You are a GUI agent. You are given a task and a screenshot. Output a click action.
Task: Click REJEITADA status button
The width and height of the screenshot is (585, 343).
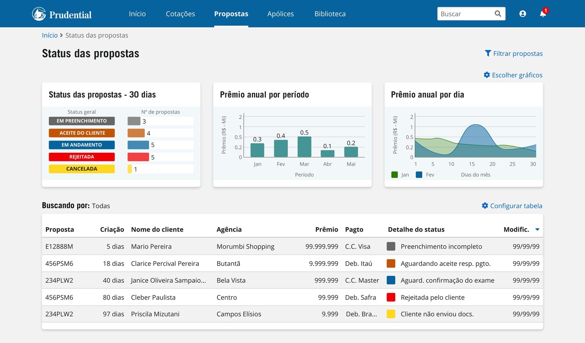(82, 157)
